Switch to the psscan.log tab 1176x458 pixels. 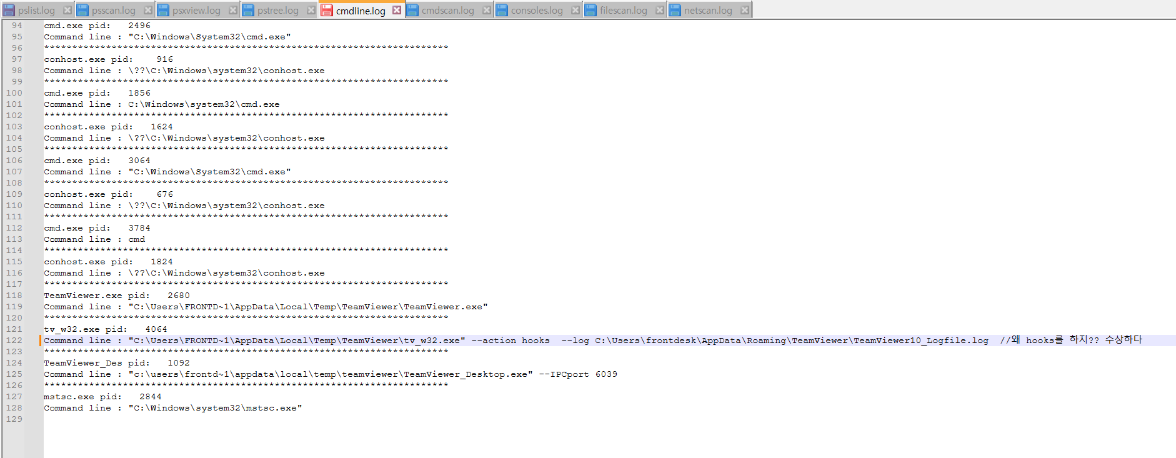[113, 11]
